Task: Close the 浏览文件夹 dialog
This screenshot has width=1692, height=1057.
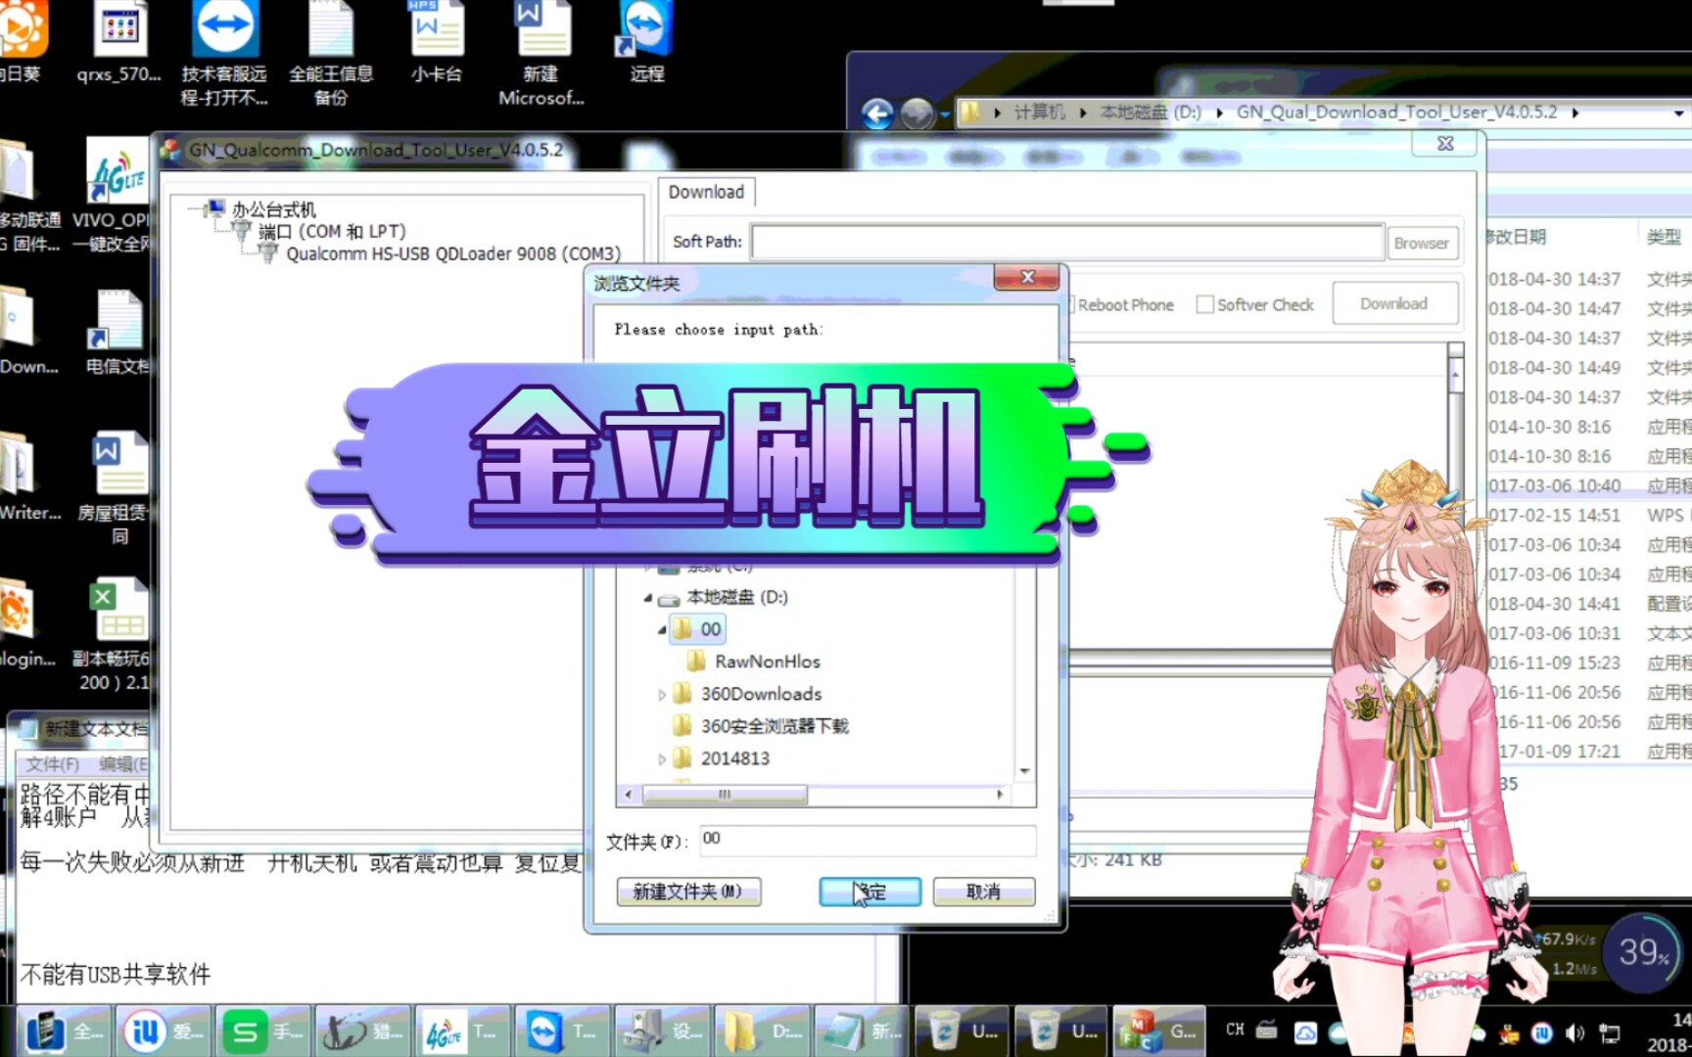Action: pyautogui.click(x=1026, y=278)
